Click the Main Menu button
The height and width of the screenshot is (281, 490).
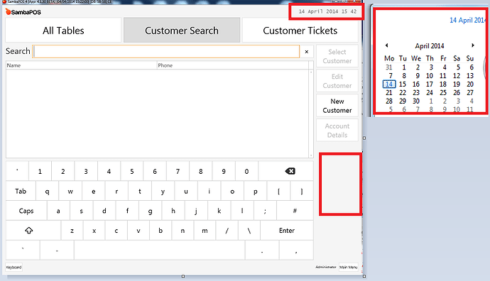click(348, 268)
